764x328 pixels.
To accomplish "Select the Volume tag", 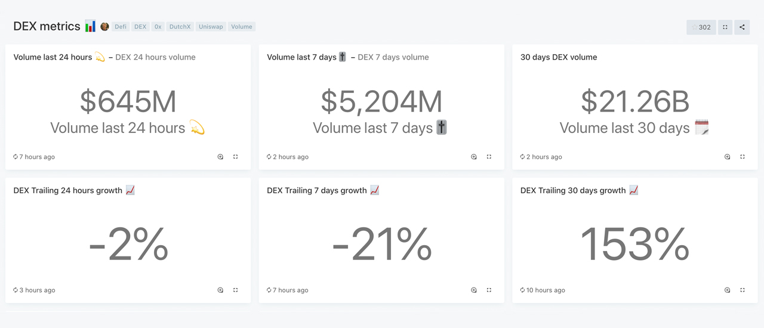I will (x=241, y=26).
